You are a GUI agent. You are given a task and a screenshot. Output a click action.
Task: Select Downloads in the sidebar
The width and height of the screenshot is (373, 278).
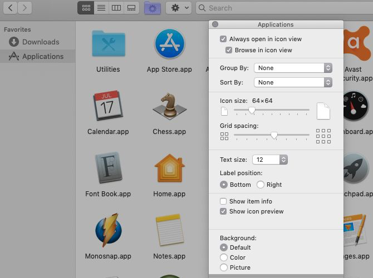coord(40,42)
